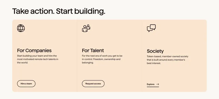The height and width of the screenshot is (99, 219).
Task: Follow the Explore link
Action: click(x=153, y=84)
